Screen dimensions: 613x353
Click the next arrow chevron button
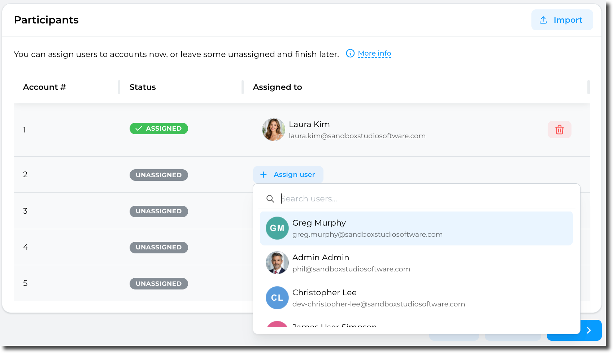point(588,330)
